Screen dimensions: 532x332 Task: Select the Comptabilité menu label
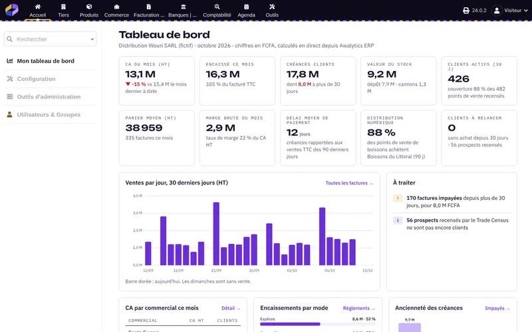coord(217,15)
